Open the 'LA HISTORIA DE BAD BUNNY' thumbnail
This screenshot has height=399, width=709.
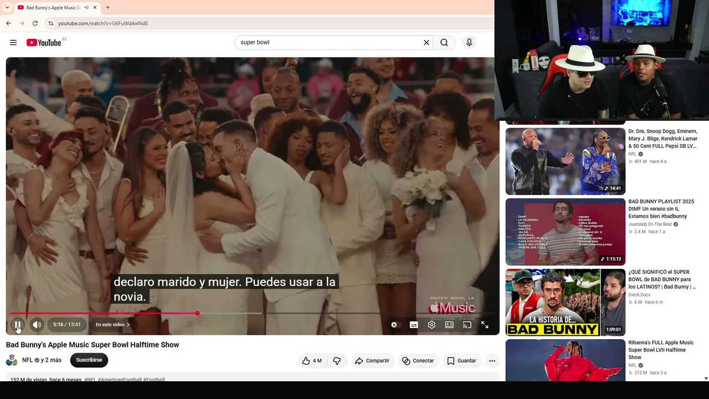566,303
